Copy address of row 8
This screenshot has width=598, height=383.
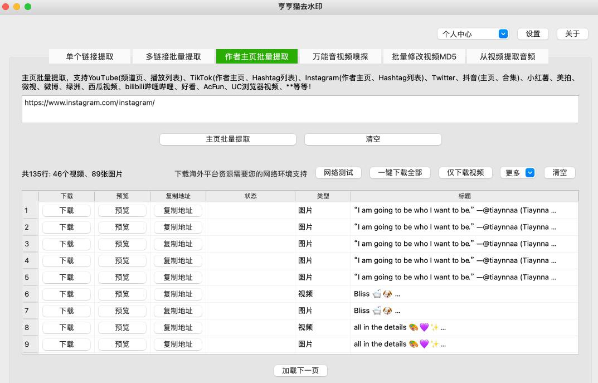178,328
